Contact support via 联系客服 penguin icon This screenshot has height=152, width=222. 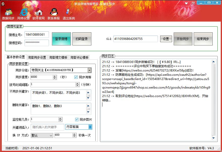[x=54, y=14]
